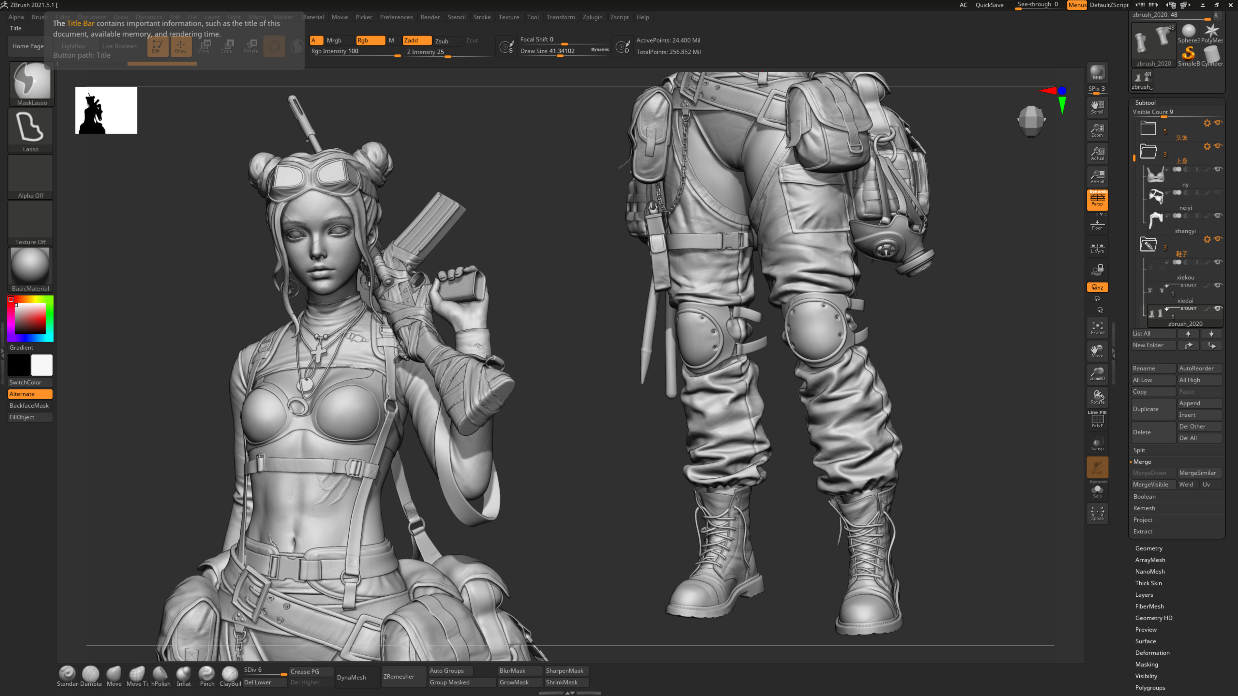
Task: Click the QuickSave button
Action: pyautogui.click(x=989, y=5)
